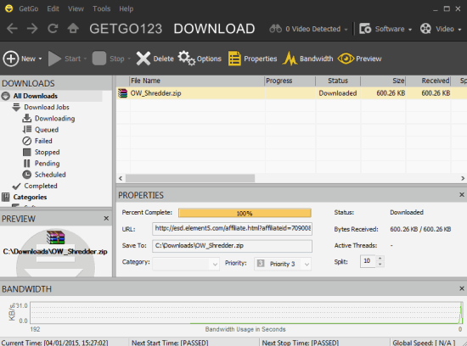Add a new download with plus icon
Viewport: 467px width, 346px height.
(x=11, y=59)
